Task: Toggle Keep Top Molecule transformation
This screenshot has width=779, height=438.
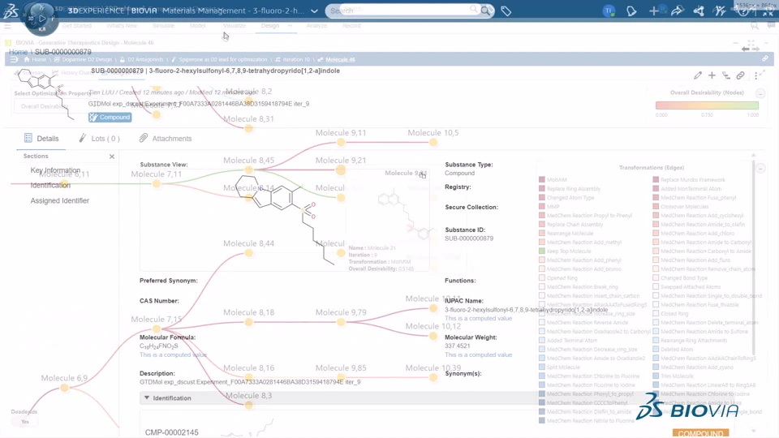Action: click(541, 251)
